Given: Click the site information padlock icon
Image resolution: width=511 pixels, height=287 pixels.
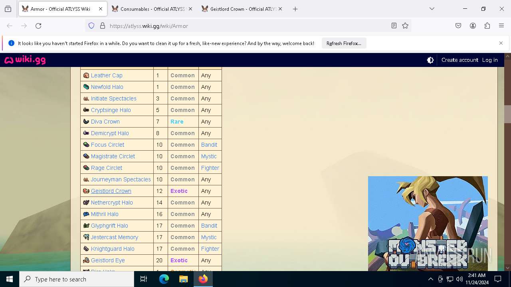Looking at the screenshot, I should coord(103,26).
